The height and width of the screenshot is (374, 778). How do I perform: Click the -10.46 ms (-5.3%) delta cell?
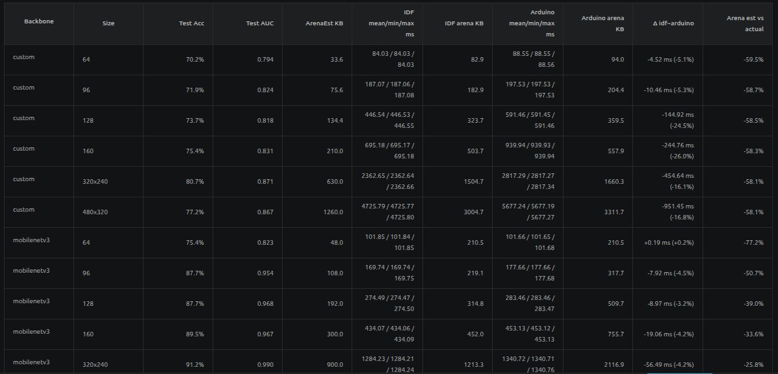click(x=669, y=90)
